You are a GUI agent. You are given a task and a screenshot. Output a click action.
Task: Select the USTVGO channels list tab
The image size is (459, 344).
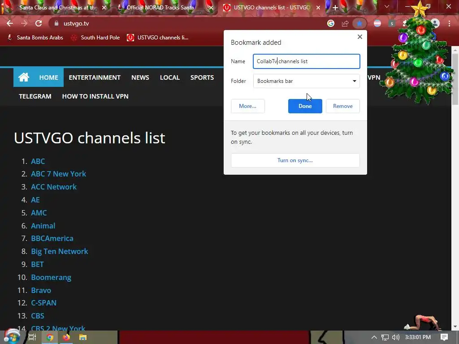(272, 8)
